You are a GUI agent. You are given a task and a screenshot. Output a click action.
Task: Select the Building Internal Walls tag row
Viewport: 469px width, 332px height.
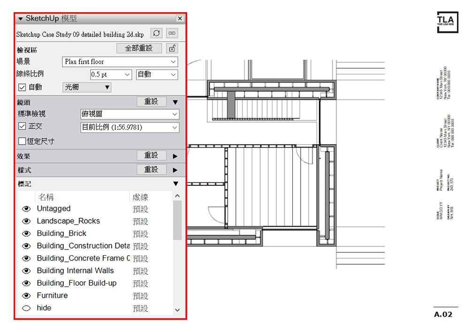pos(76,271)
